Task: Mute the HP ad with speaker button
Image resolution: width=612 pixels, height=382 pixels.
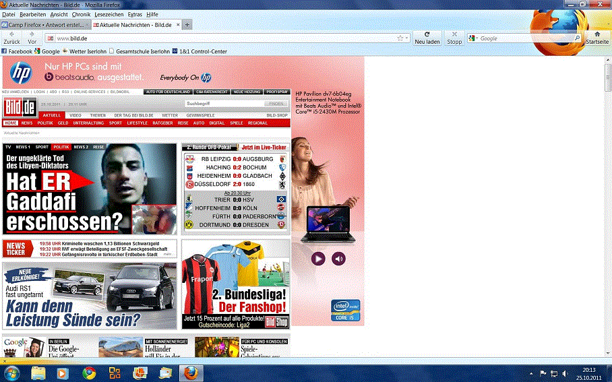Action: point(338,258)
